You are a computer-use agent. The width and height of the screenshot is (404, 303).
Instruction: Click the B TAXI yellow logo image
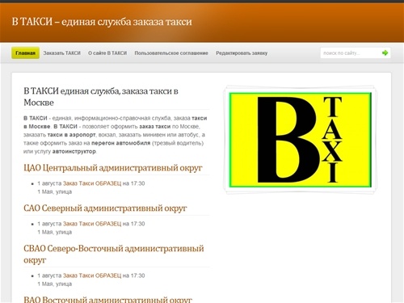click(300, 140)
